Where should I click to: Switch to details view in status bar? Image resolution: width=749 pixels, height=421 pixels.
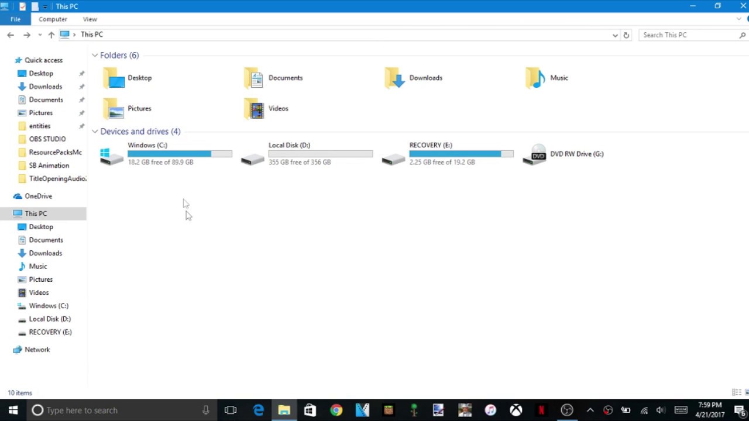point(736,392)
